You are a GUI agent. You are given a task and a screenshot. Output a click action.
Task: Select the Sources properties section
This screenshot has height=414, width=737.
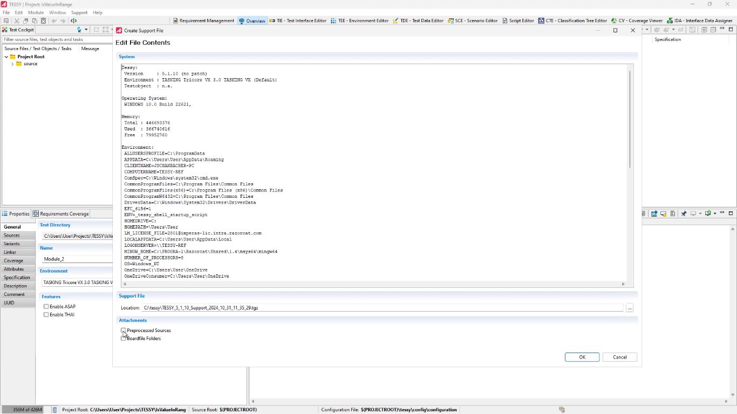(19, 236)
